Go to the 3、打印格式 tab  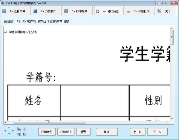77,11
